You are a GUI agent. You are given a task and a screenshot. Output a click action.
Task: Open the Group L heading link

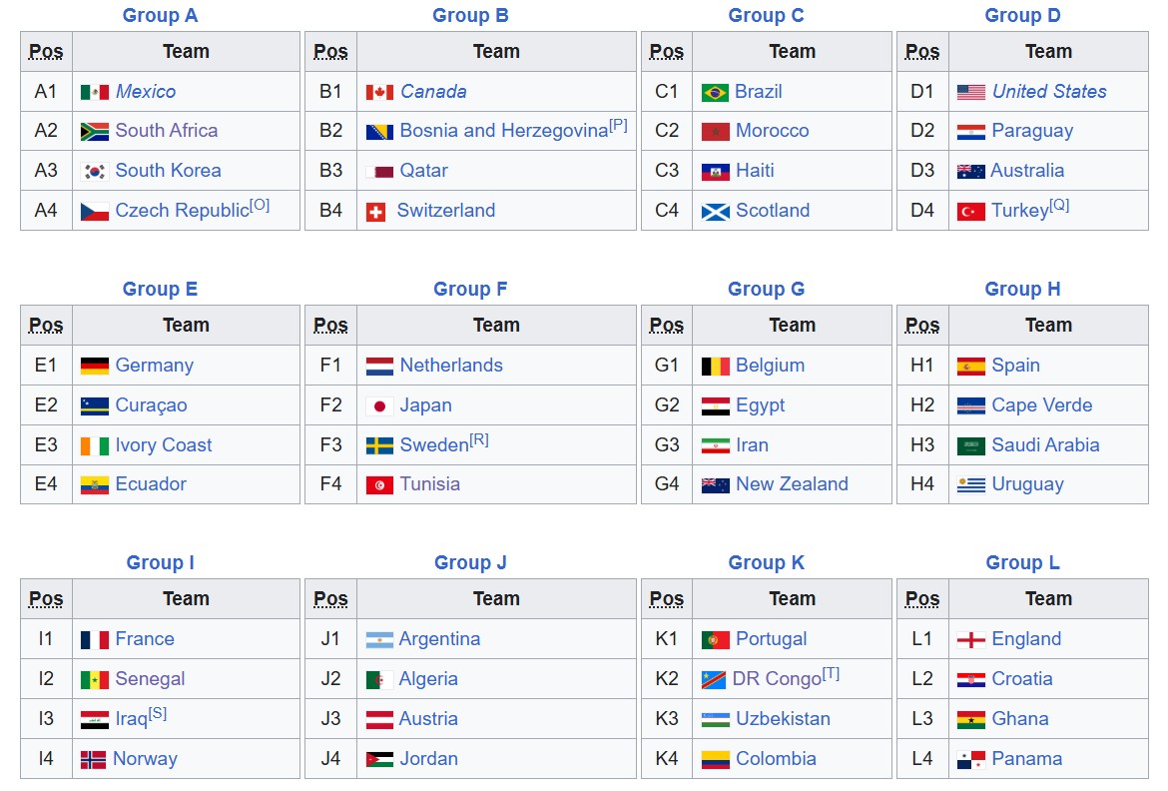tap(1022, 563)
